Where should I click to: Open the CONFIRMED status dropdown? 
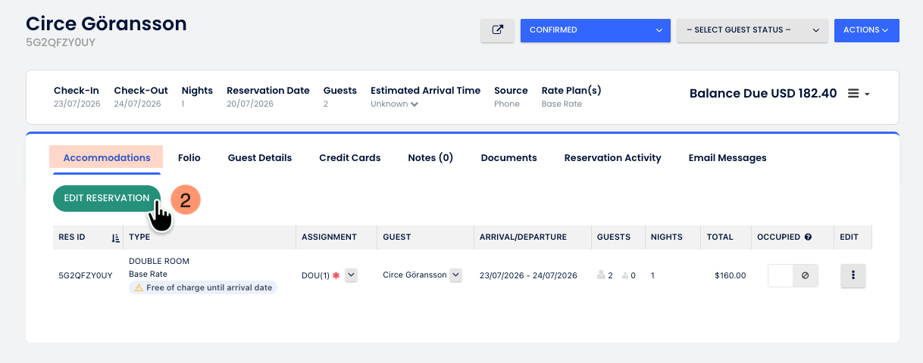[596, 30]
